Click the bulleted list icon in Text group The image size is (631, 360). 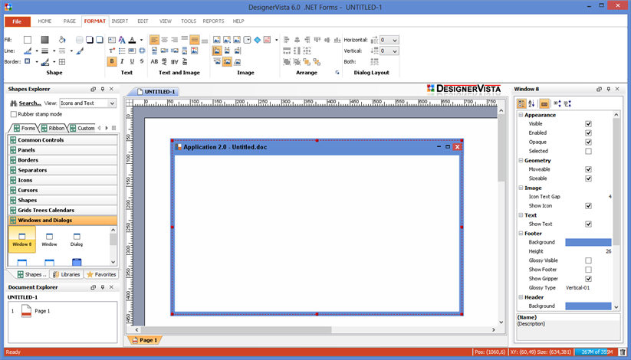122,51
